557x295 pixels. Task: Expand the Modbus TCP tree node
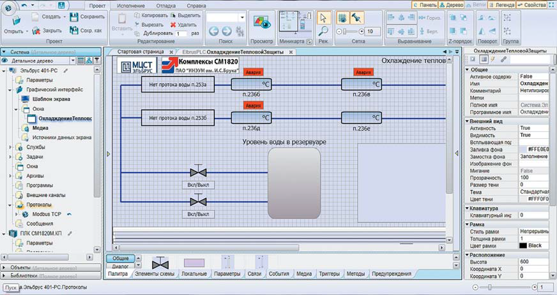pyautogui.click(x=17, y=214)
